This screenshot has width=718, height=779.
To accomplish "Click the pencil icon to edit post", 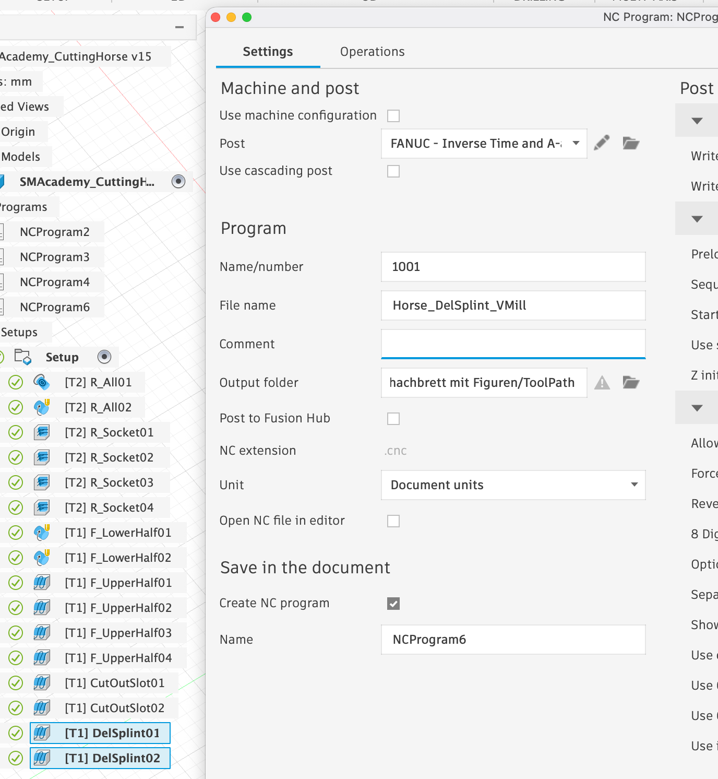I will pyautogui.click(x=602, y=143).
